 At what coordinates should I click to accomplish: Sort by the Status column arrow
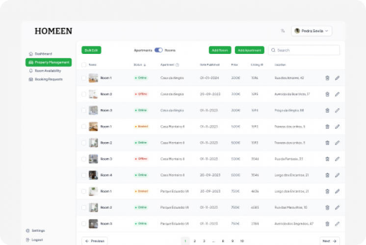pos(145,65)
